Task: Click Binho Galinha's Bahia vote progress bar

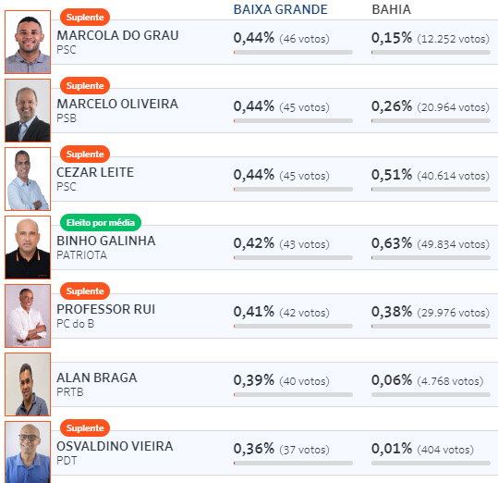Action: [x=431, y=257]
